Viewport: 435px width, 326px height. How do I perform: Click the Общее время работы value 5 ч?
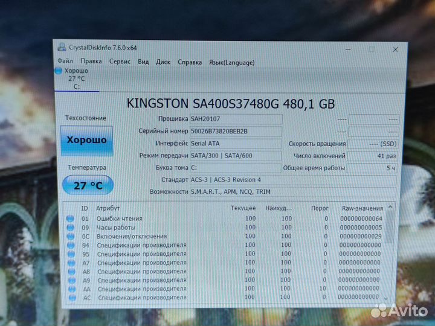click(x=372, y=168)
